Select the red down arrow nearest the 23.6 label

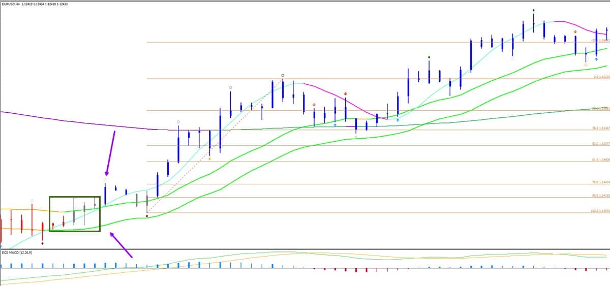575,31
